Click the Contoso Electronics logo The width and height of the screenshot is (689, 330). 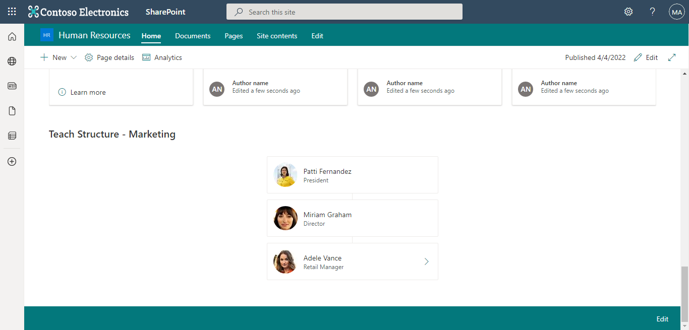[x=78, y=12]
